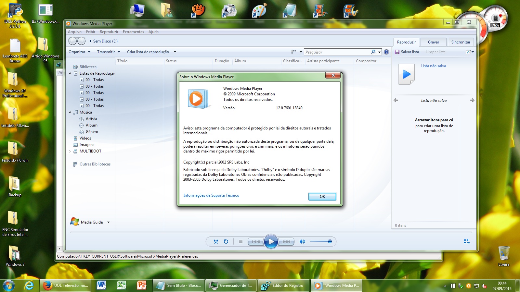Screen dimensions: 520x292
Task: Start playback with the Play button
Action: (271, 241)
